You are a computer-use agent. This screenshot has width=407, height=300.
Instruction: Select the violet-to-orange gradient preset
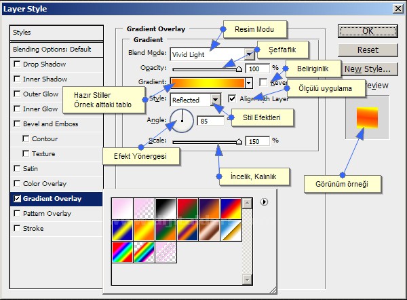point(209,207)
